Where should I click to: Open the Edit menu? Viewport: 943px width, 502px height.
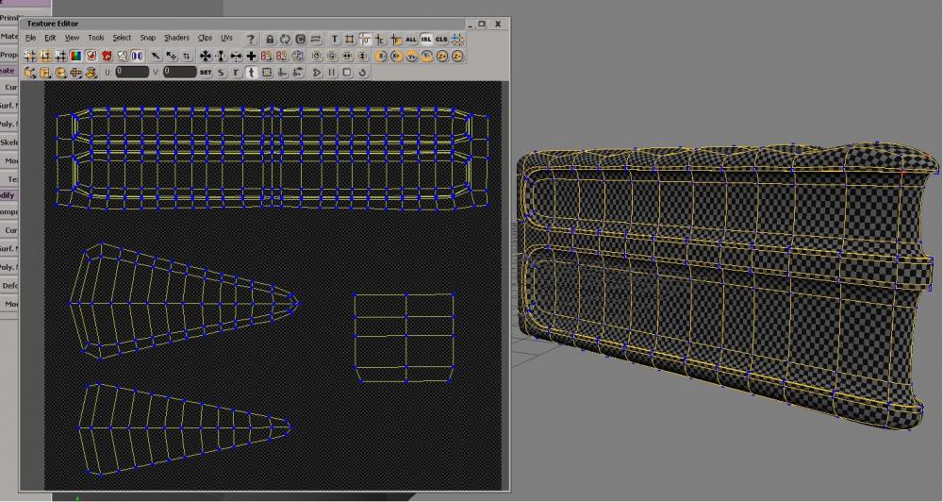[51, 38]
